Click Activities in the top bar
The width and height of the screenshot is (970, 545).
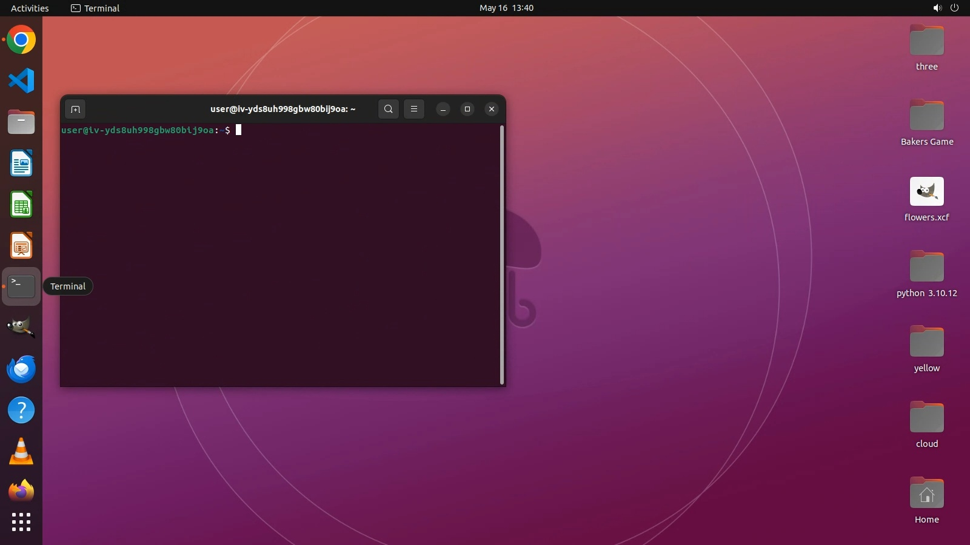(x=30, y=8)
